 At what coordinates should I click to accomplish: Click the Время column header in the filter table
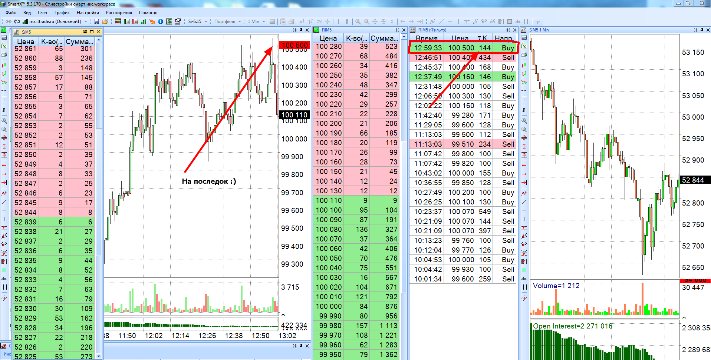[427, 38]
